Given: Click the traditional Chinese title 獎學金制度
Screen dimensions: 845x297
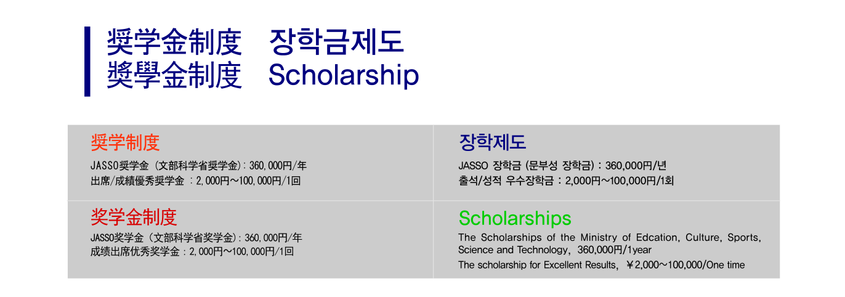Looking at the screenshot, I should [x=174, y=76].
